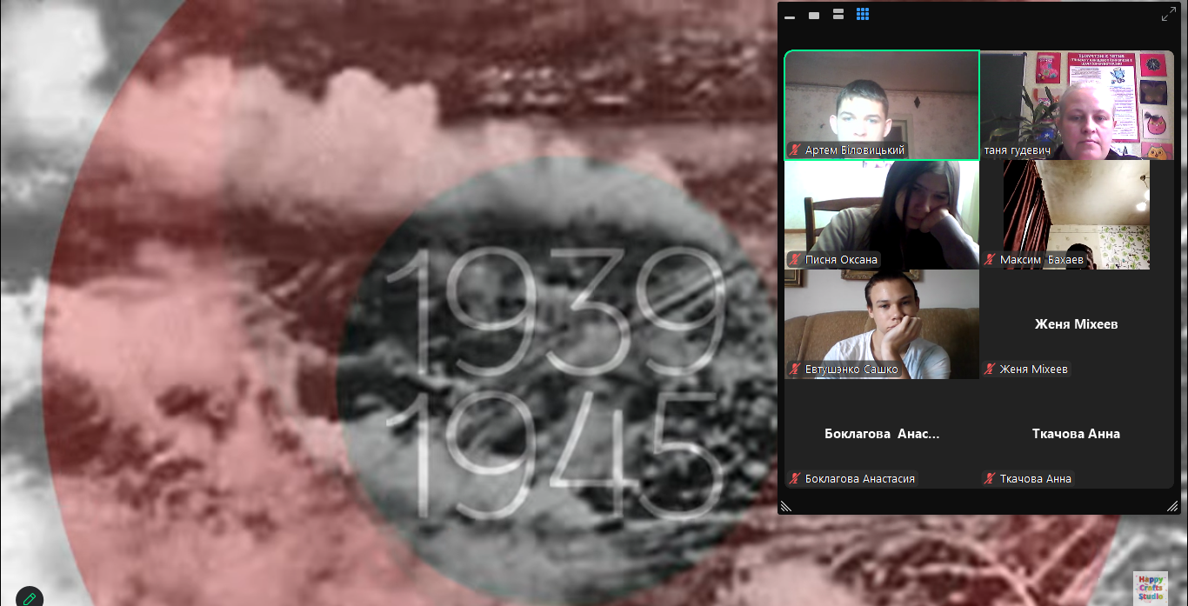Select the blue grid gallery view icon
Image resolution: width=1188 pixels, height=606 pixels.
pyautogui.click(x=863, y=14)
